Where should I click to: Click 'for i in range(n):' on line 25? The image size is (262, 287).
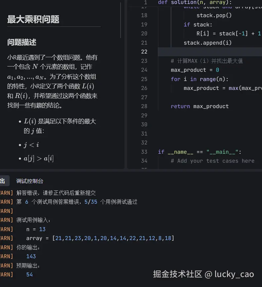coord(200,79)
